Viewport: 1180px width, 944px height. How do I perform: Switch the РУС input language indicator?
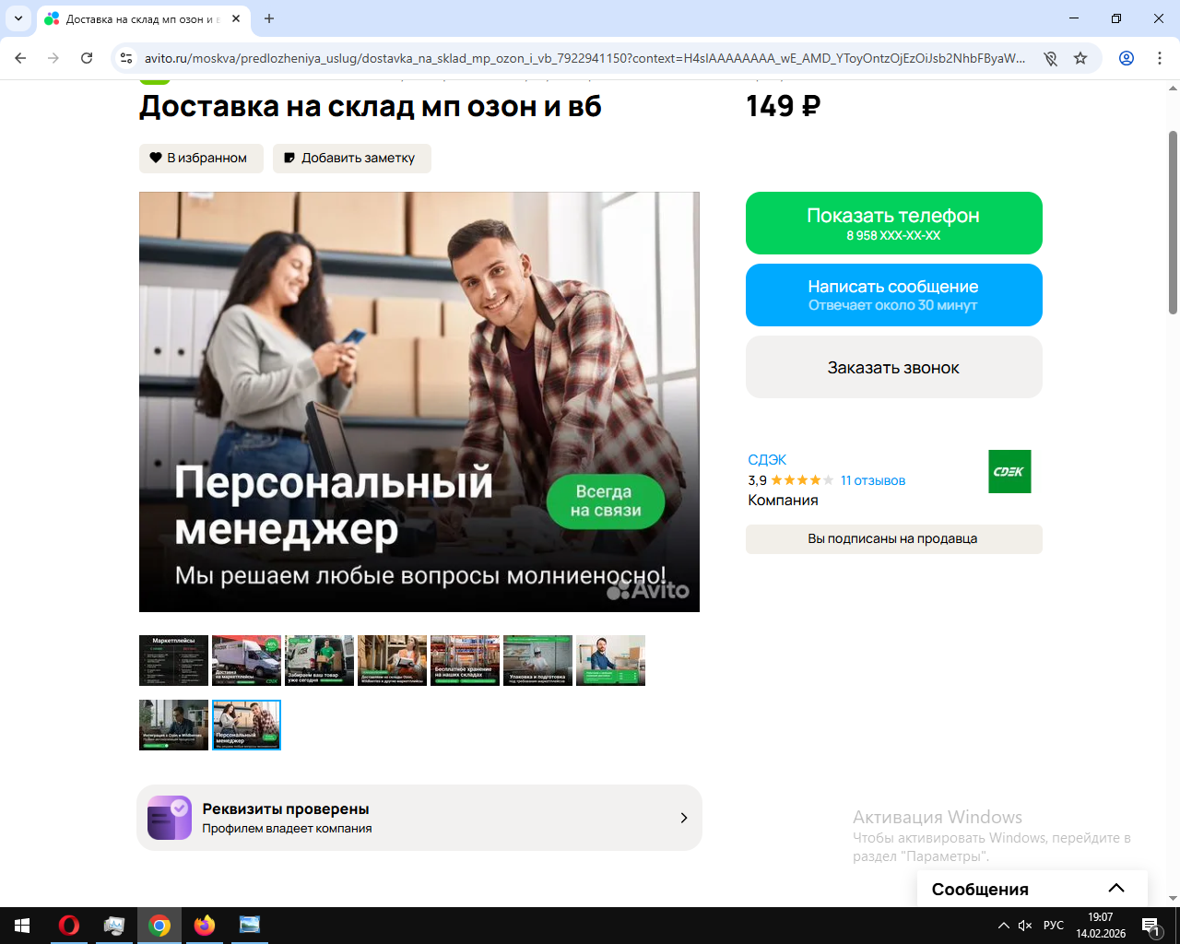coord(1054,926)
